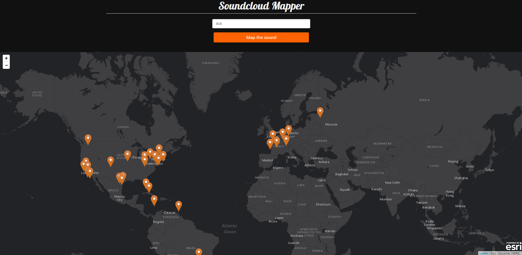
Task: Click the "Shanghai" city label
Action: (x=461, y=178)
